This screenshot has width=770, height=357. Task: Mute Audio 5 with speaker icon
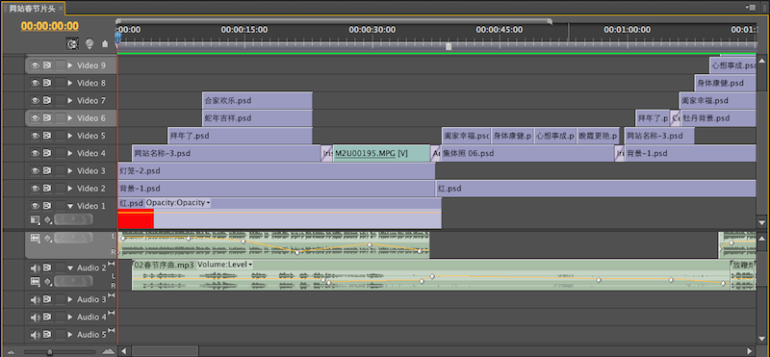coord(35,335)
